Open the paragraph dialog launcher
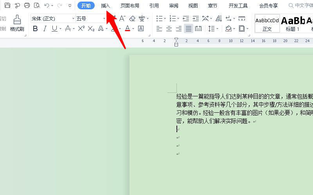Viewport: 313px width, 195px height. coord(249,35)
